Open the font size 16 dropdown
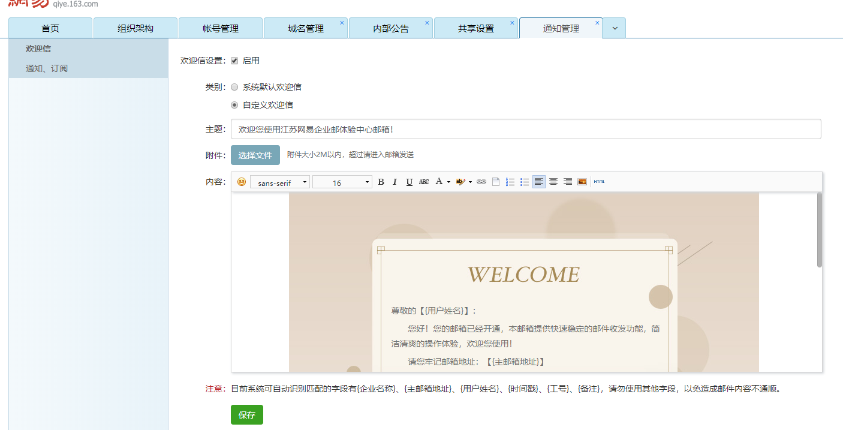The image size is (843, 430). pyautogui.click(x=342, y=182)
